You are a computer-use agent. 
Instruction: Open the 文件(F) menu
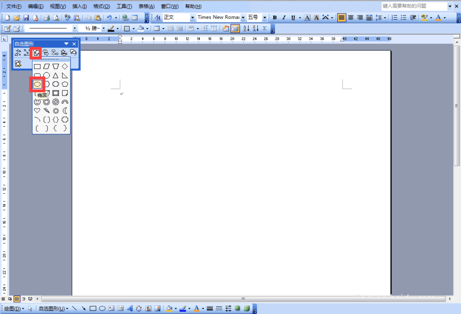coord(13,6)
